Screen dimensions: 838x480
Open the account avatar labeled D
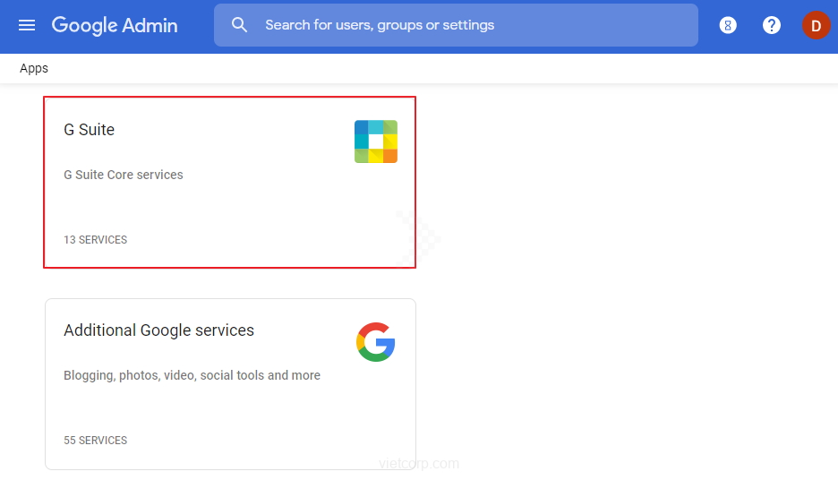pyautogui.click(x=816, y=25)
